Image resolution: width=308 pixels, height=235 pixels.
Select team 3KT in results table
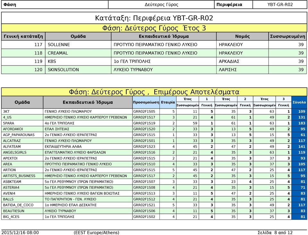(x=6, y=112)
